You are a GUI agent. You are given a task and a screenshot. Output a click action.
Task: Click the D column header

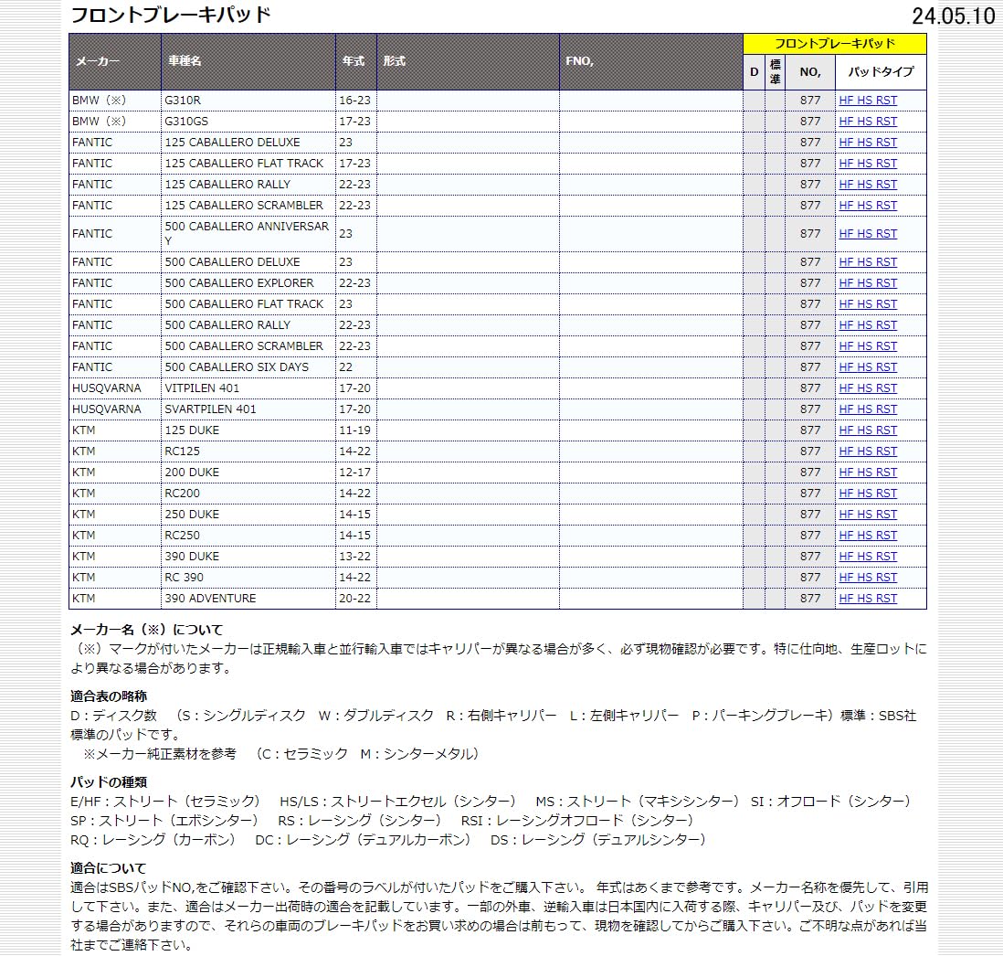755,72
